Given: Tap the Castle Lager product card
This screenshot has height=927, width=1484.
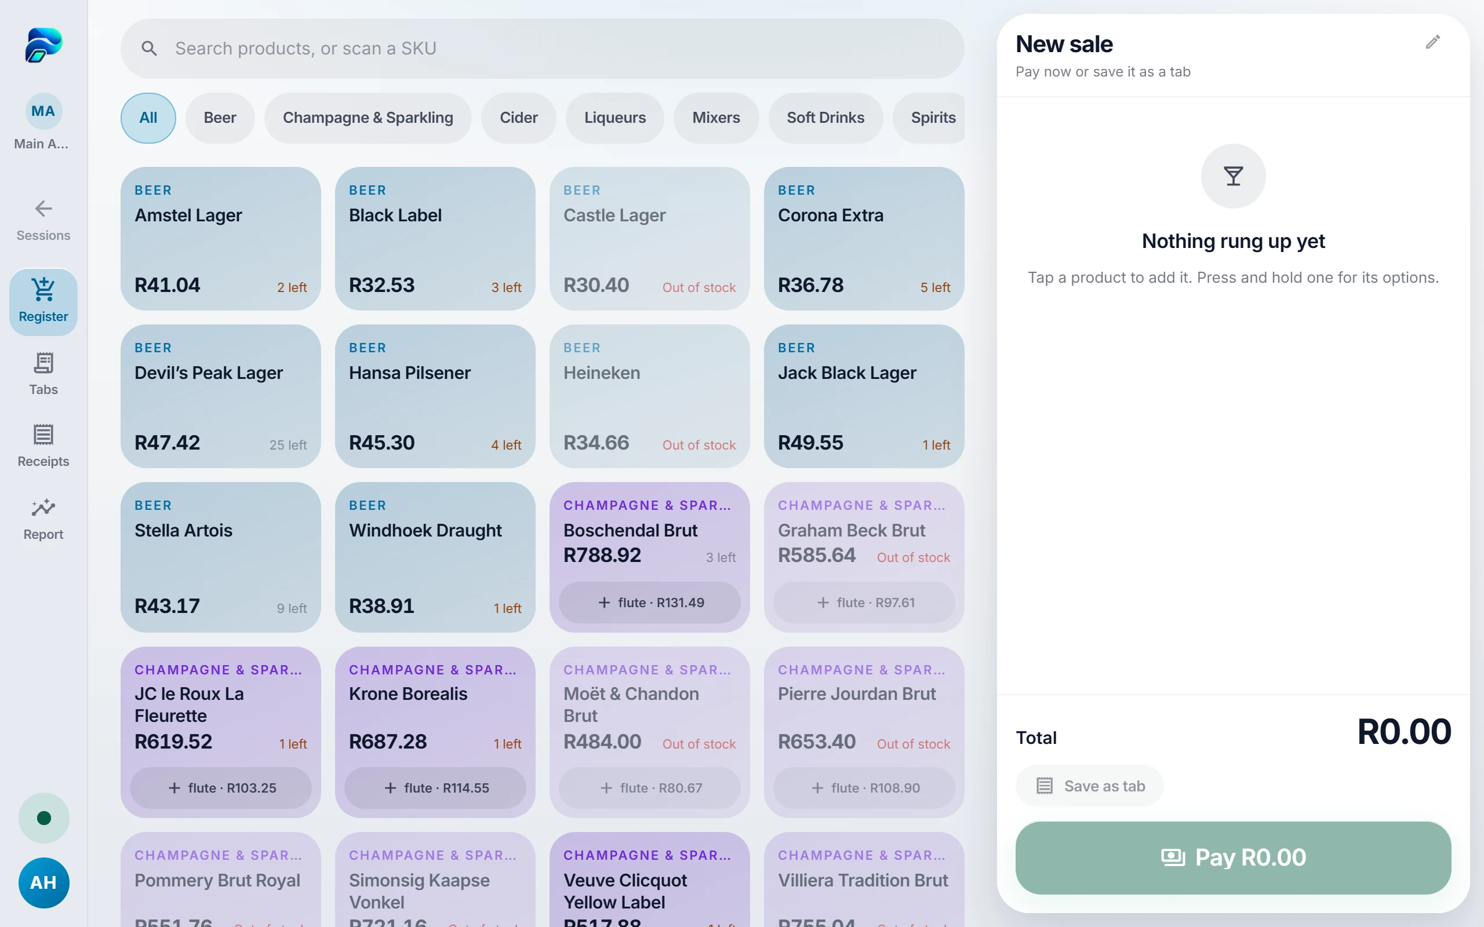Looking at the screenshot, I should click(x=649, y=239).
